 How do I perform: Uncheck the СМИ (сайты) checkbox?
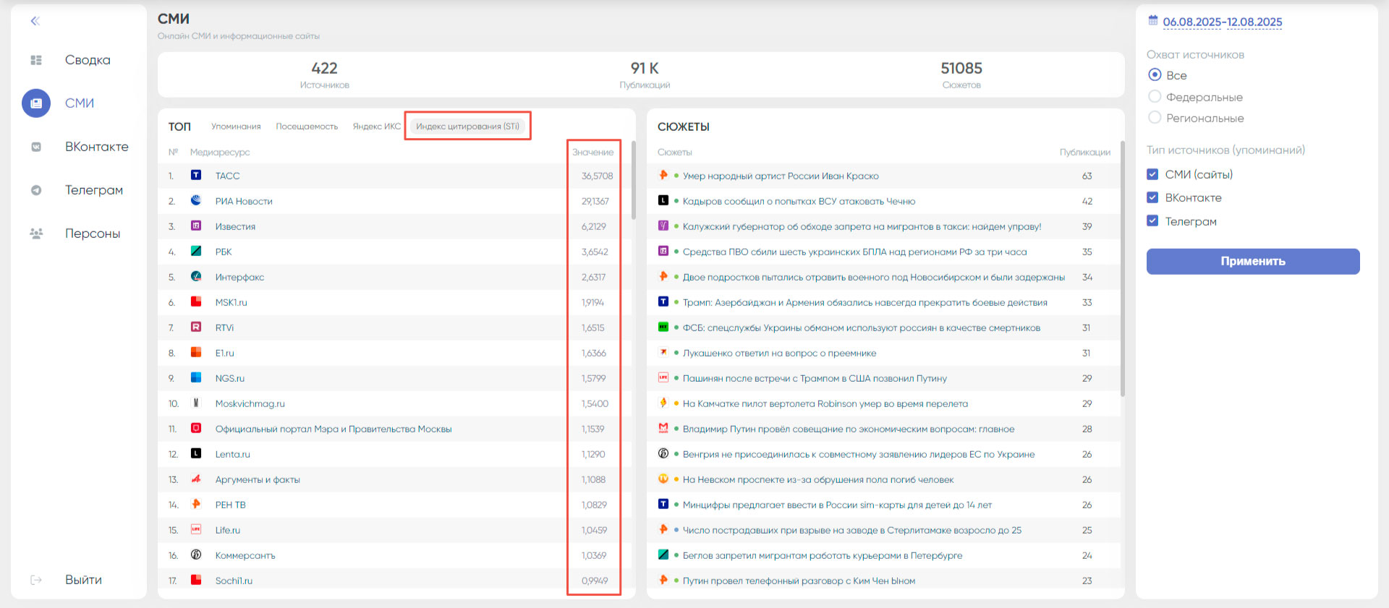point(1153,174)
